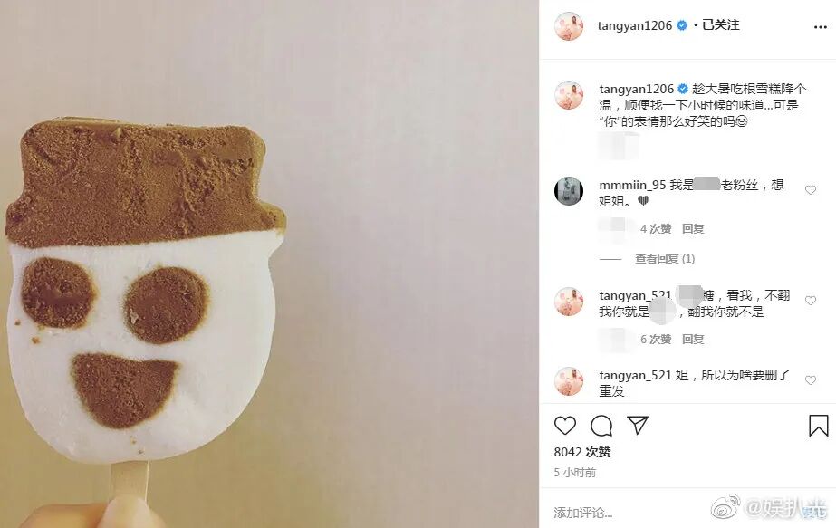
Task: Click the 已关注 following button
Action: (x=721, y=25)
